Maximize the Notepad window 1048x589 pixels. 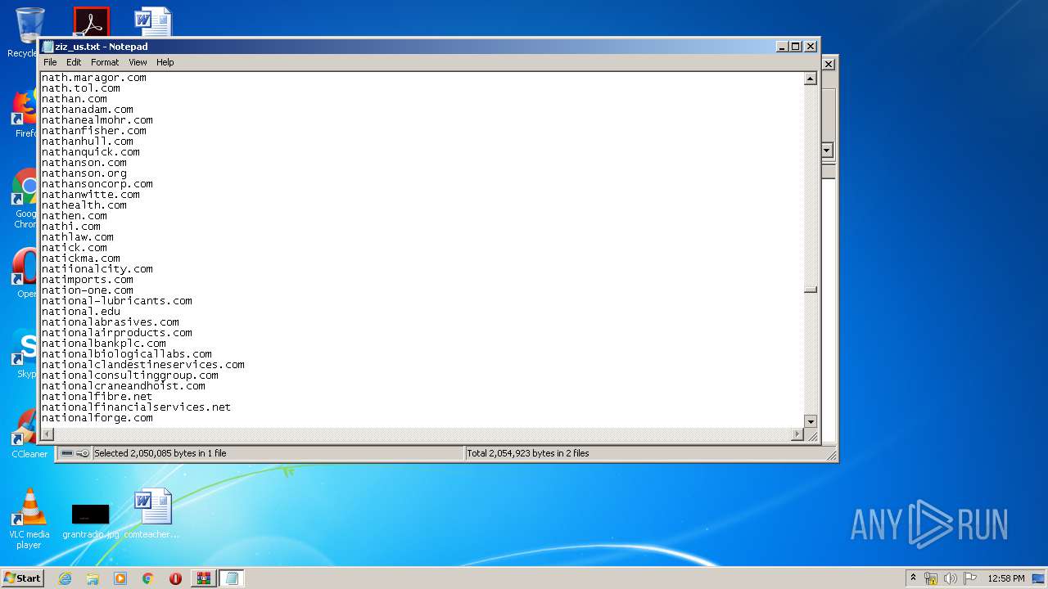click(796, 47)
